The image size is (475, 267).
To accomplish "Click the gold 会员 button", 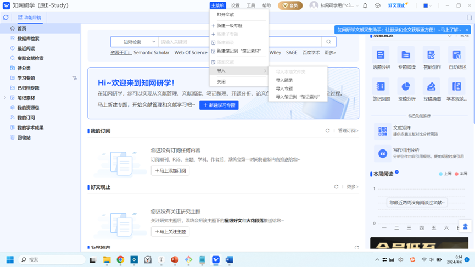I will tap(290, 5).
